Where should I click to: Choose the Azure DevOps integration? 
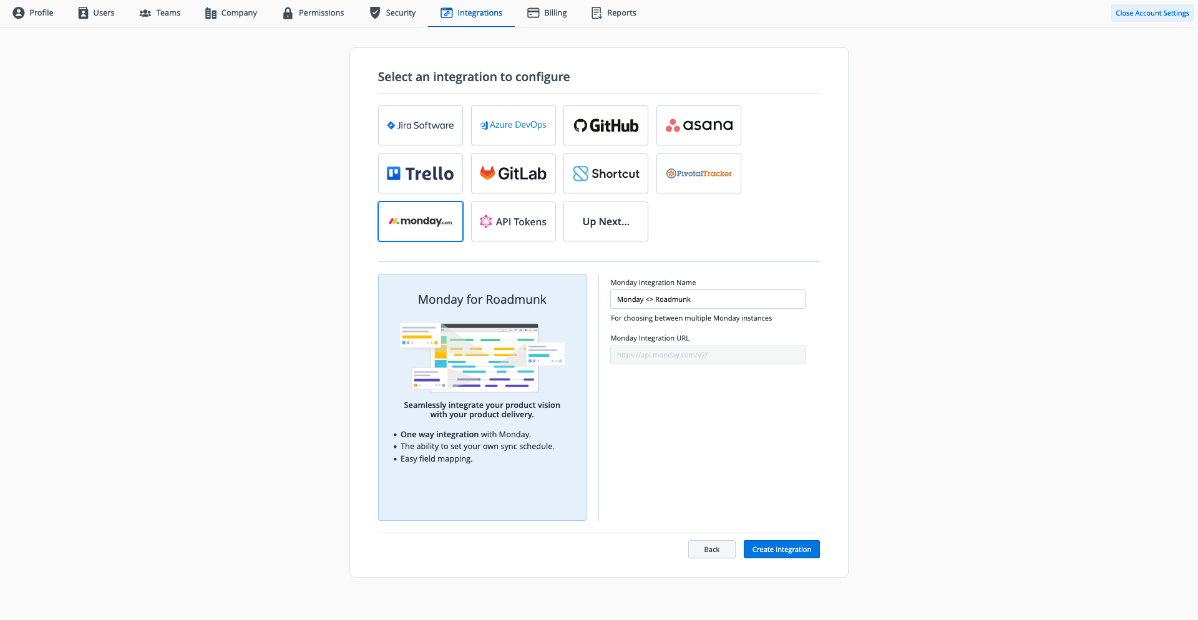tap(513, 125)
